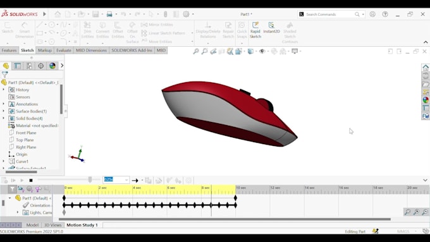This screenshot has width=430, height=242.
Task: Open the SOLIDWORKS Add-Ins tab
Action: pos(132,51)
